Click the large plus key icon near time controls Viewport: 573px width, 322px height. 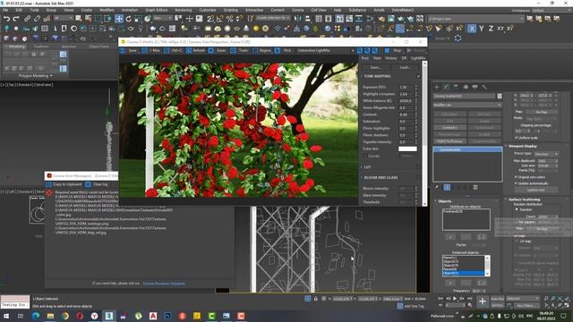(x=483, y=301)
